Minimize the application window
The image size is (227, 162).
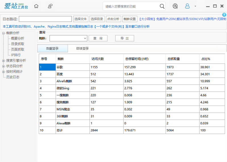[208, 7]
